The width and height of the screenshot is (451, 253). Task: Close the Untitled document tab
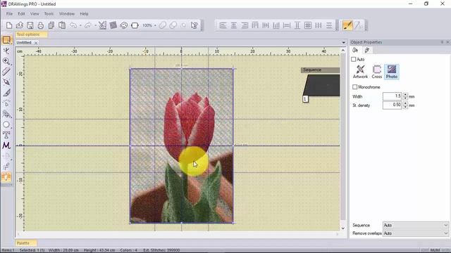tap(36, 43)
